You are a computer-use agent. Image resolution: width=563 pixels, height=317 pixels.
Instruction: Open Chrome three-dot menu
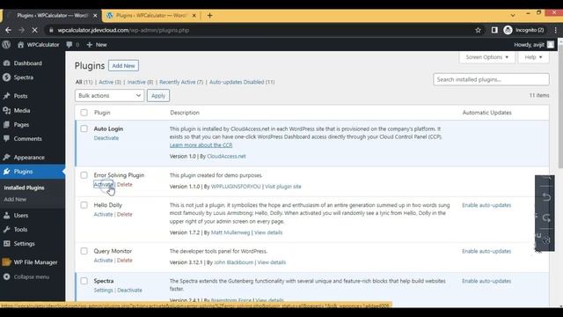(x=555, y=30)
